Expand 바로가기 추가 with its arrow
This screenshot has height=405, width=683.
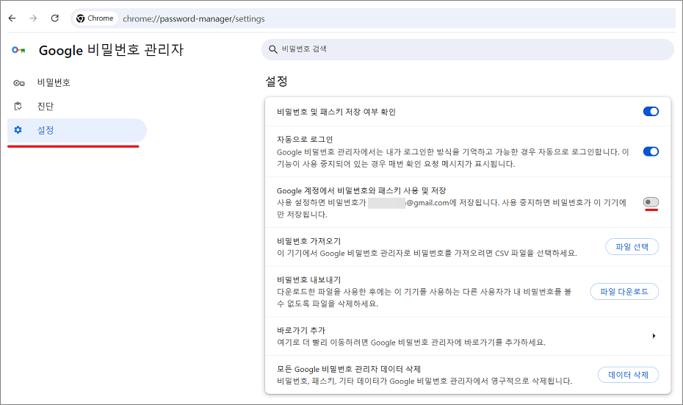pyautogui.click(x=654, y=336)
